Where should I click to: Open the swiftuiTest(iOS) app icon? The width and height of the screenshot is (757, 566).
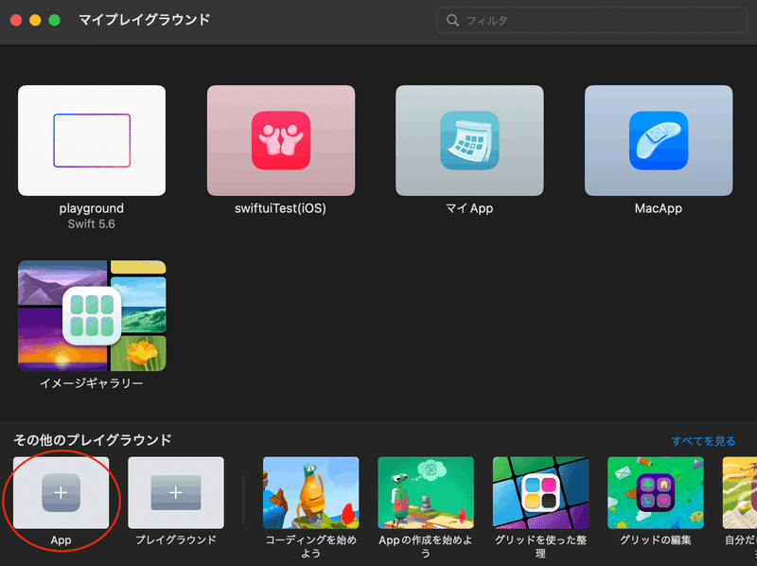tap(281, 140)
